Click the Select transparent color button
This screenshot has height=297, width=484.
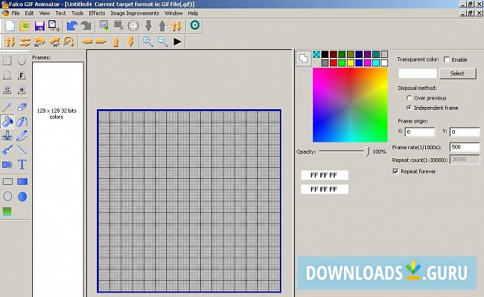457,74
